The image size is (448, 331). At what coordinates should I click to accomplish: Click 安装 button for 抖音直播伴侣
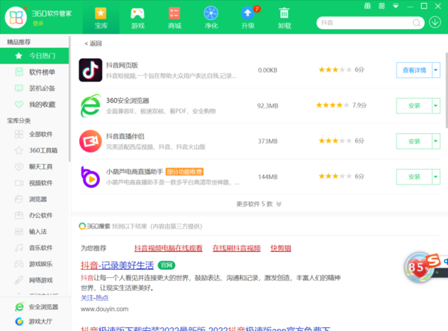(414, 141)
